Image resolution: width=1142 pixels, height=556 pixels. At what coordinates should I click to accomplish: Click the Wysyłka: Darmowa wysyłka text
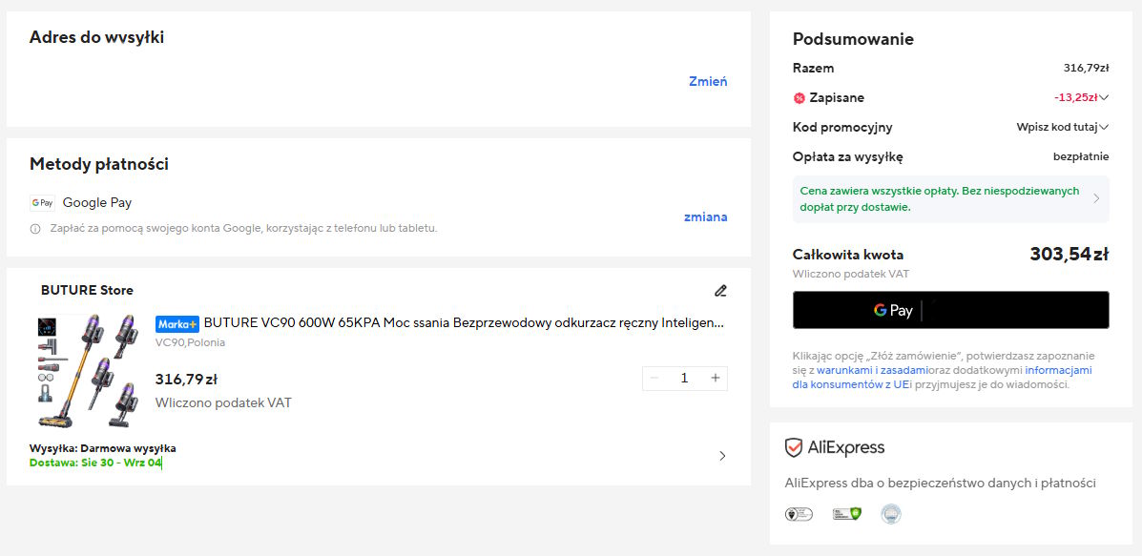point(103,448)
